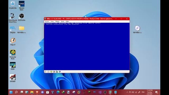Click the sound status bar icon
This screenshot has height=95, width=169.
tap(60, 72)
